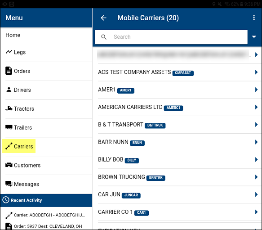This screenshot has width=262, height=230.
Task: Click the CMPASST badge
Action: [183, 73]
